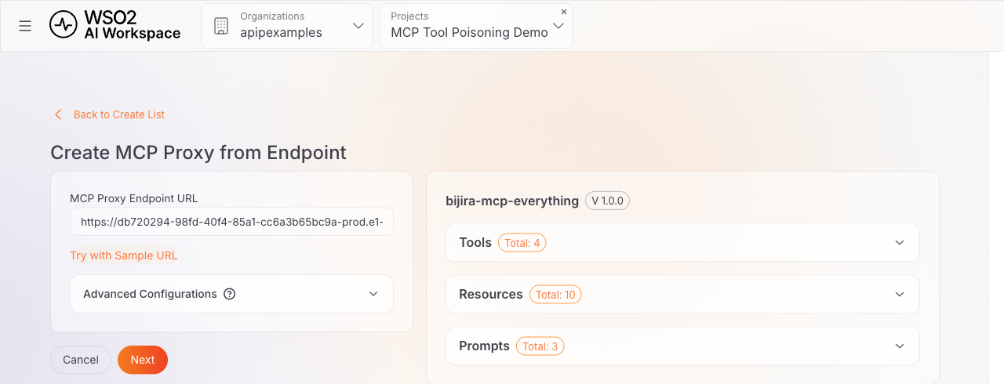Open the Projects MCP Tool Poisoning Demo dropdown

476,26
